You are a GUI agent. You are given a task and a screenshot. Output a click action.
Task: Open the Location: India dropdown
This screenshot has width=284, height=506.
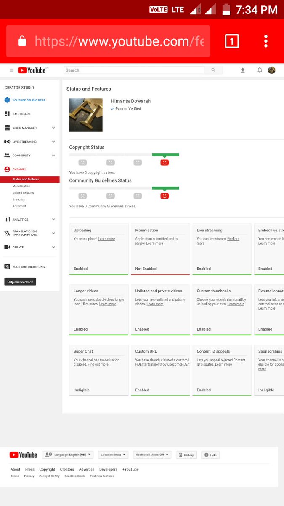[113, 455]
